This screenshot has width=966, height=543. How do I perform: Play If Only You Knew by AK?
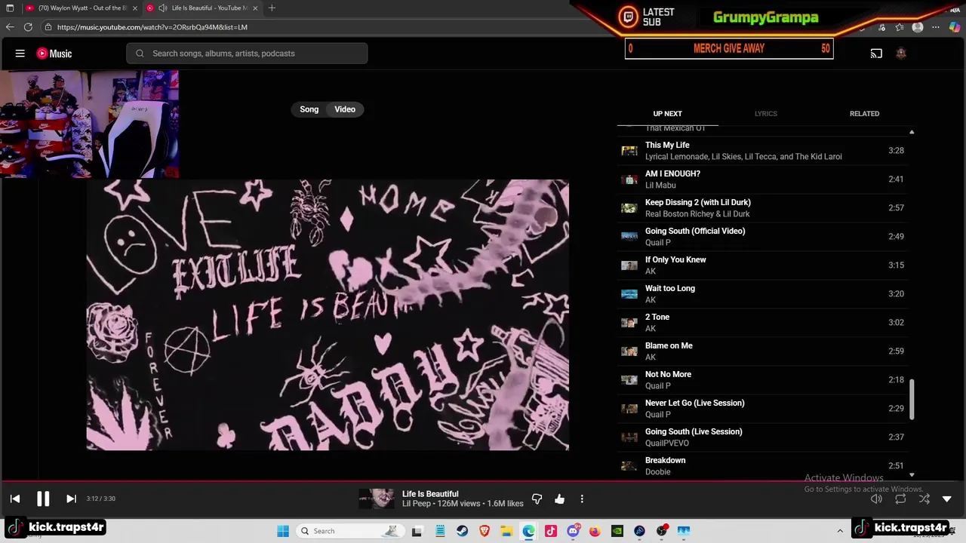tap(762, 265)
